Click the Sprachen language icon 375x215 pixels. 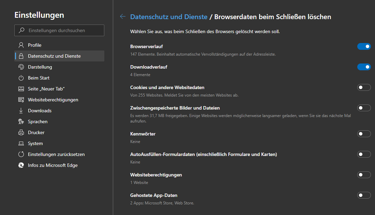coord(21,121)
